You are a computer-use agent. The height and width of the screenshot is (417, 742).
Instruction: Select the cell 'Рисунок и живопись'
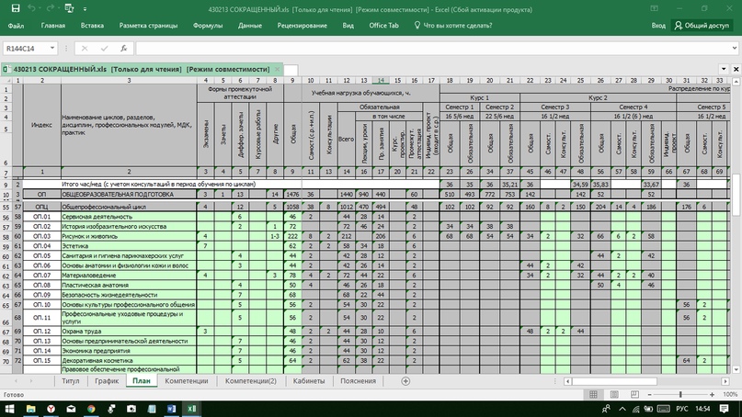click(129, 236)
